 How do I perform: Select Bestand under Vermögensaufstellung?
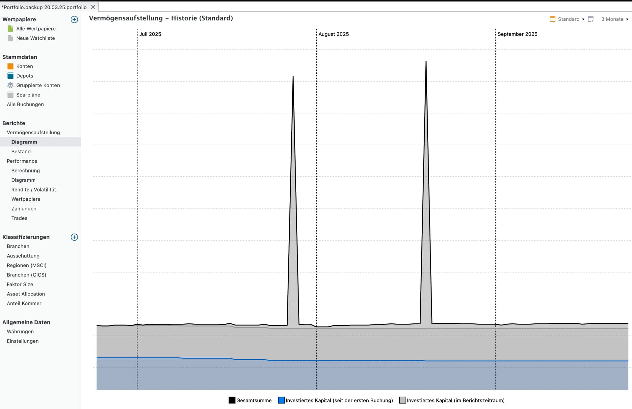click(21, 151)
